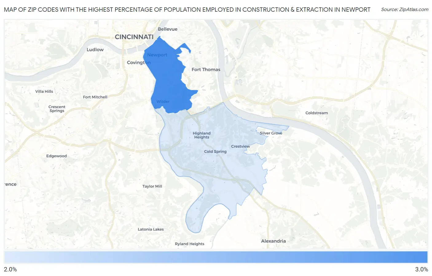Click the Coldstream map label
The image size is (432, 276).
316,113
